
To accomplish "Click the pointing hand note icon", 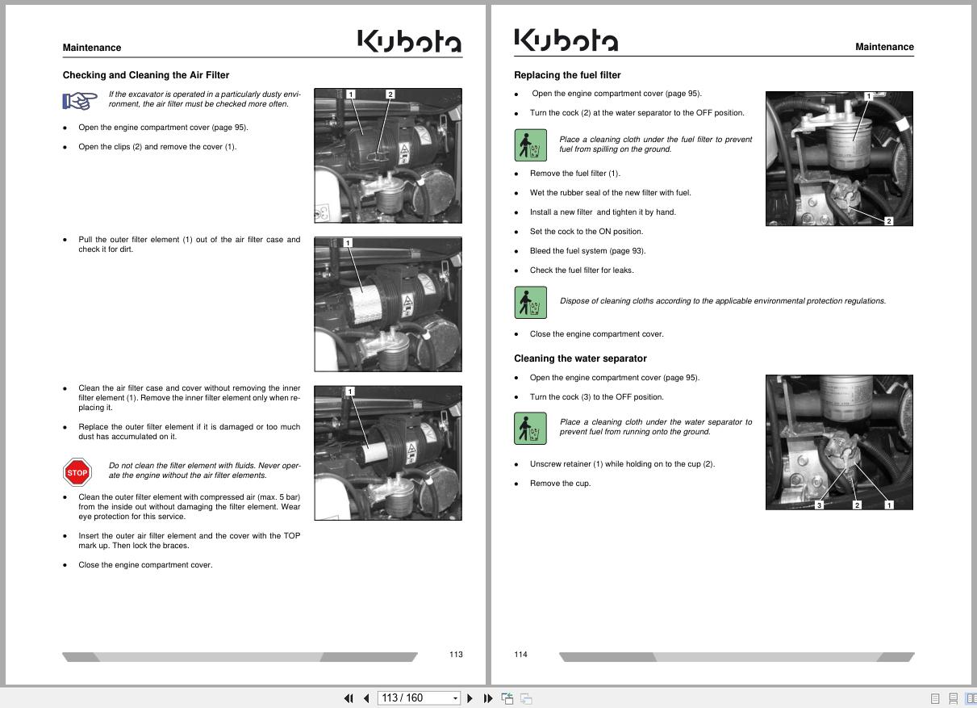I will (80, 101).
